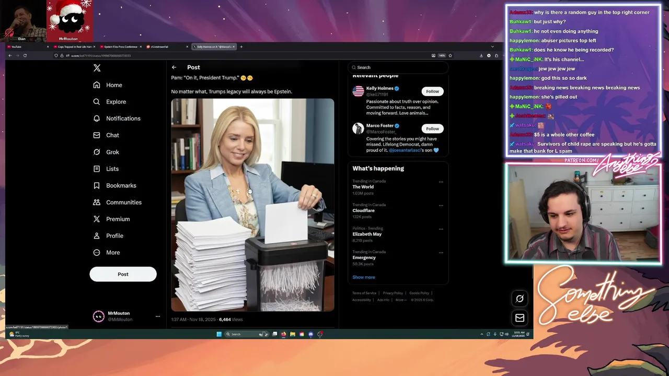Open Profile in the sidebar

pos(108,236)
